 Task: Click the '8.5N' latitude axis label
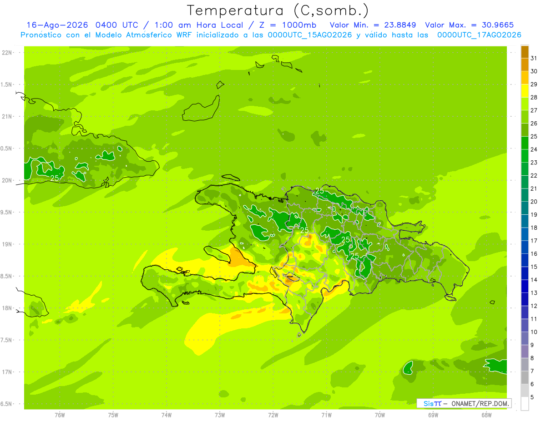point(7,276)
